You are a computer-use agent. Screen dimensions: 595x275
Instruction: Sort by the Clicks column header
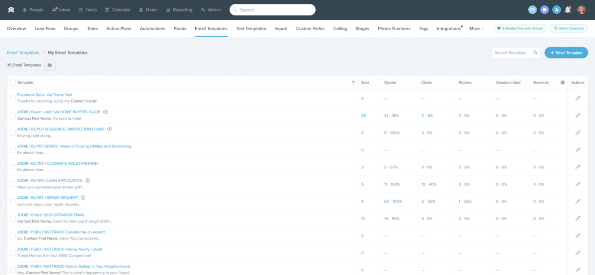click(426, 83)
